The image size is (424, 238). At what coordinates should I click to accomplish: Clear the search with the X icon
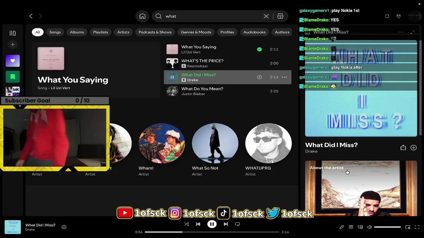tap(266, 16)
